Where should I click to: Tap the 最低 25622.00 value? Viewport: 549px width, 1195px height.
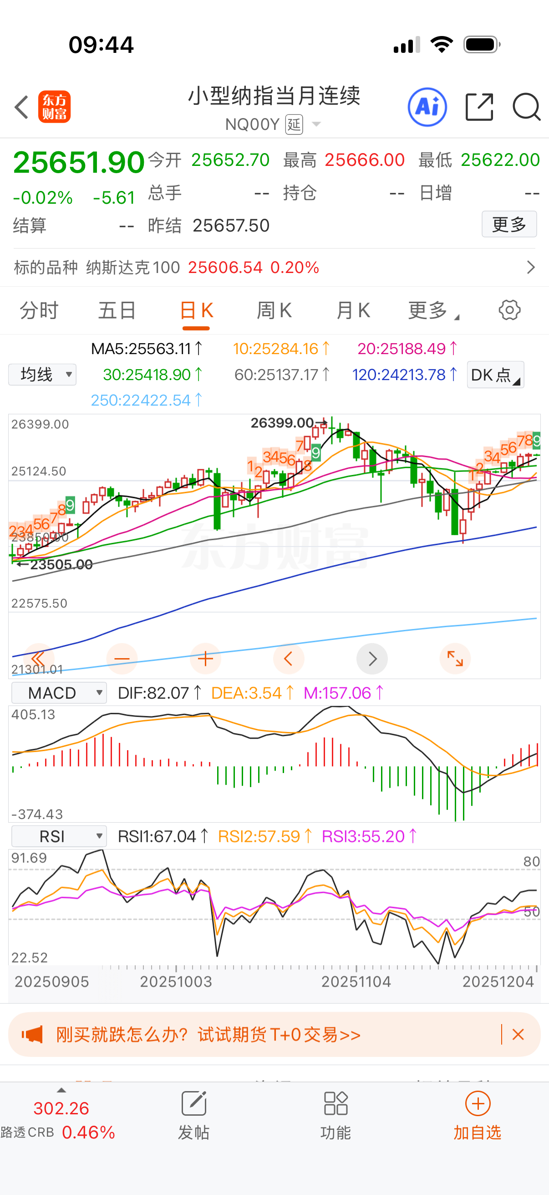tap(500, 160)
